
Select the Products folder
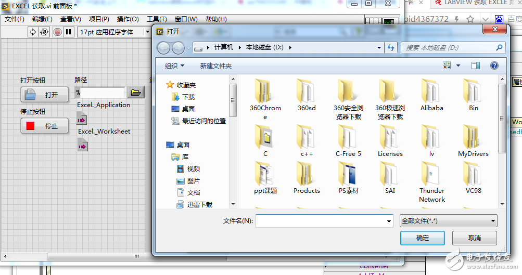click(307, 178)
